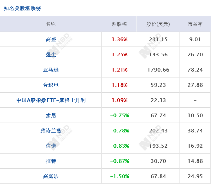Click the 38.74 P/E ratio
The width and height of the screenshot is (211, 184).
(x=195, y=131)
